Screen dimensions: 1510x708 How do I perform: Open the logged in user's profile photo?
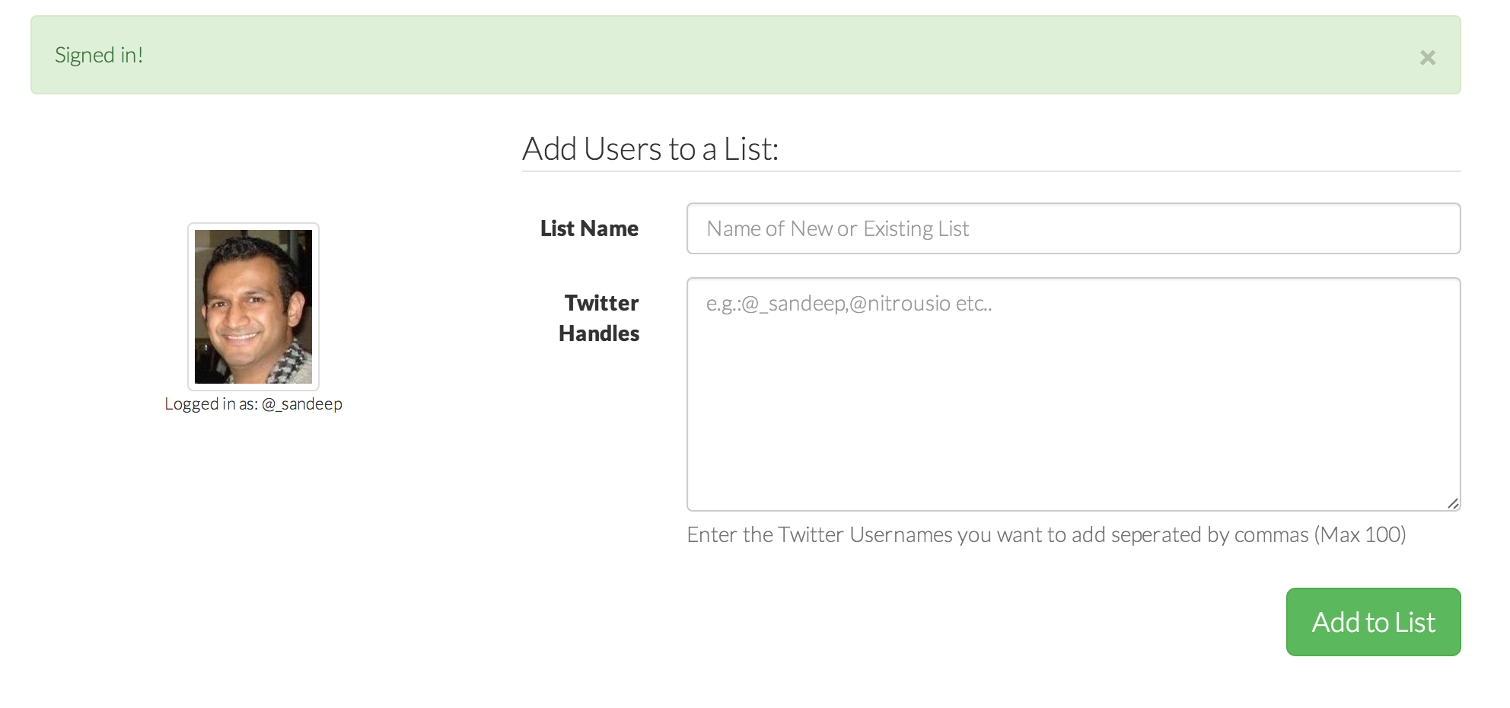coord(253,306)
